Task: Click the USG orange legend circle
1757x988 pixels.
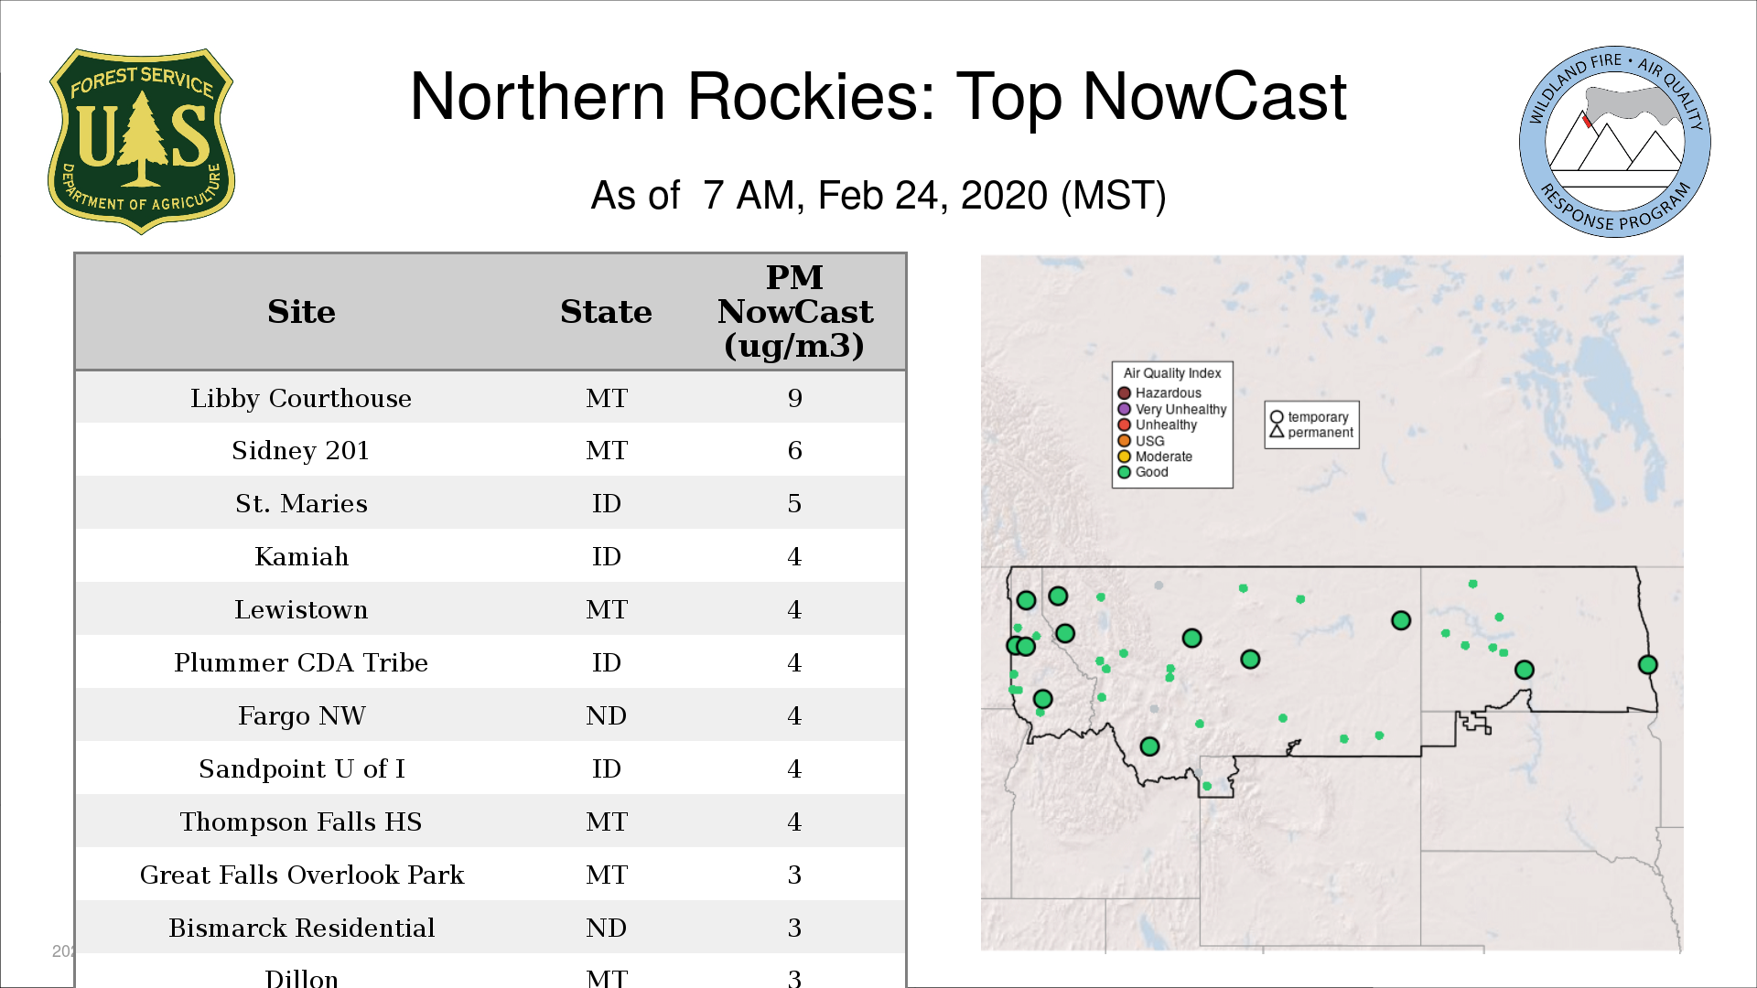Action: (x=1124, y=441)
